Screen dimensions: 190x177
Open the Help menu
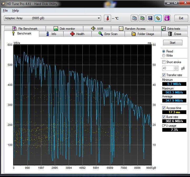[16, 11]
